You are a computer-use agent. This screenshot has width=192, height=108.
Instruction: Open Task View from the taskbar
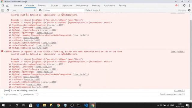[23, 105]
